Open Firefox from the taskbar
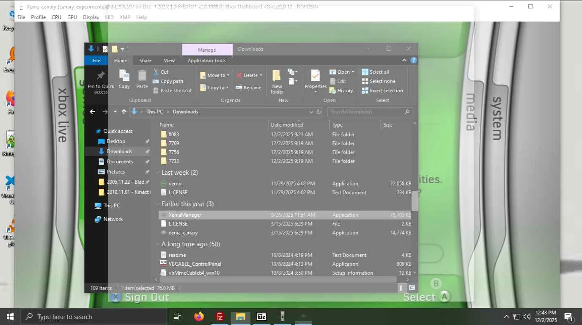This screenshot has height=325, width=582. (199, 317)
